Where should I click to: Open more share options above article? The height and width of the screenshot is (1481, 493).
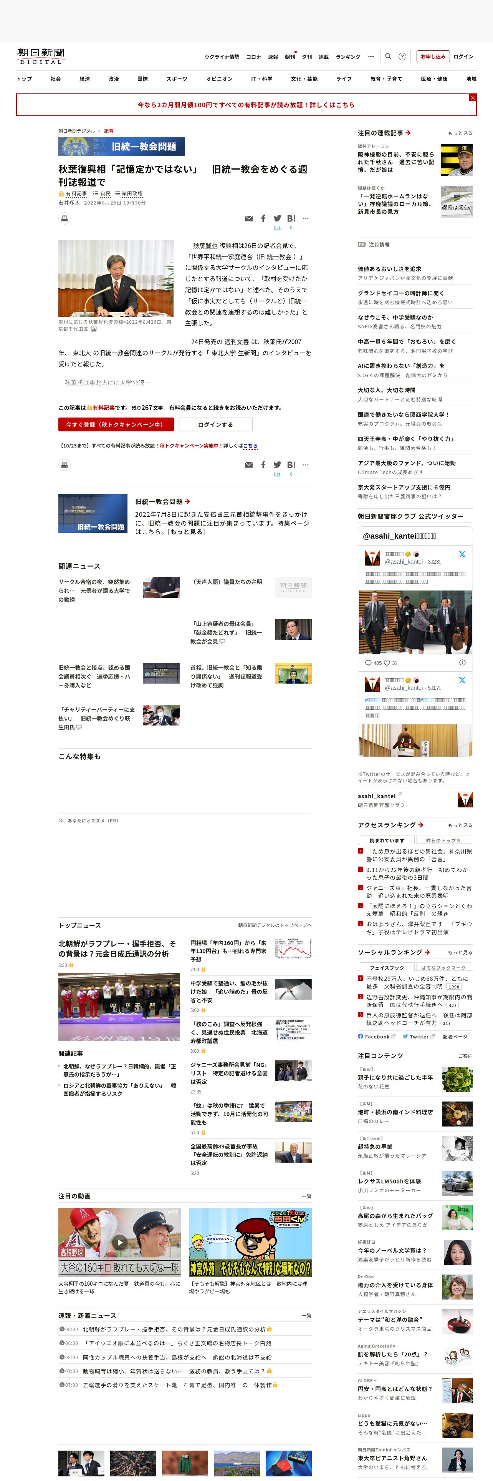(305, 218)
